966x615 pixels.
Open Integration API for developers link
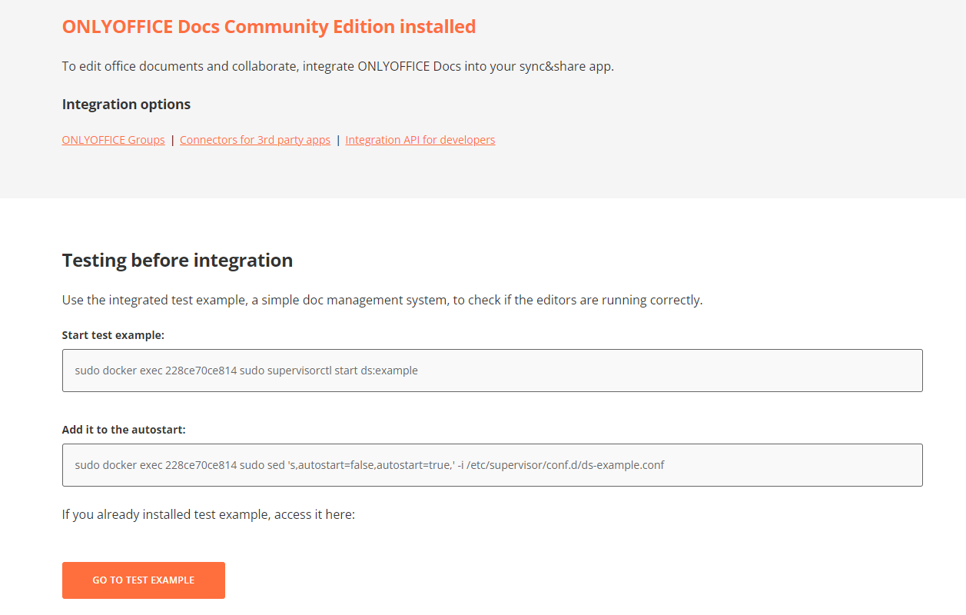(420, 140)
